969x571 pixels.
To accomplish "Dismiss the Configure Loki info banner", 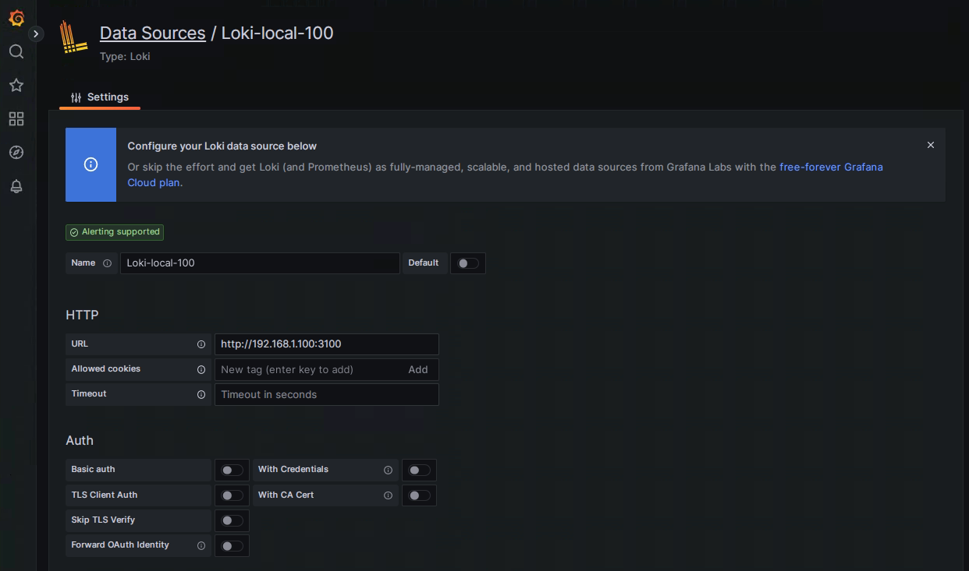I will (x=931, y=145).
